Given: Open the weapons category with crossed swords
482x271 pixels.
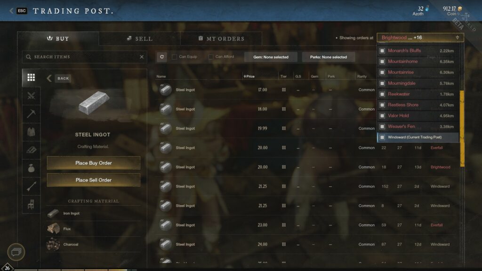Looking at the screenshot, I should tap(31, 96).
